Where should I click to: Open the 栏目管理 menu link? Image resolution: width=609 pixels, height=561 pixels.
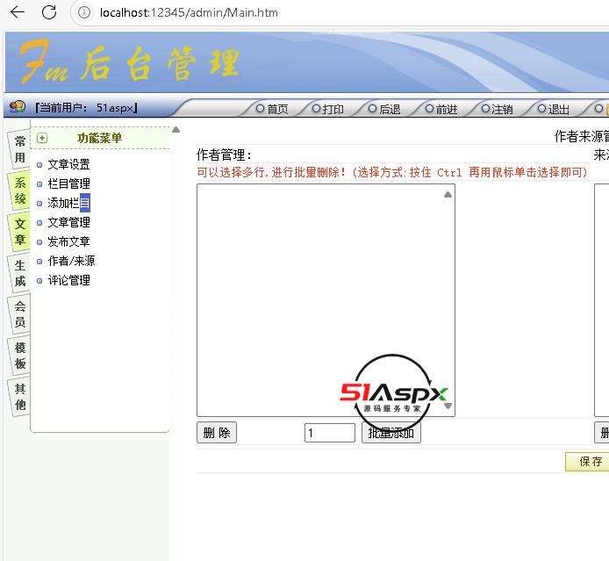point(68,183)
